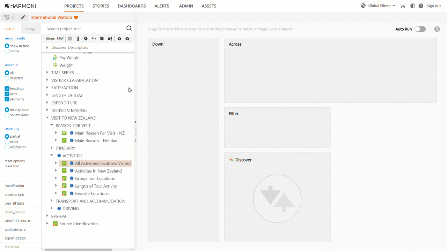Open the ASSETS menu

point(209,6)
